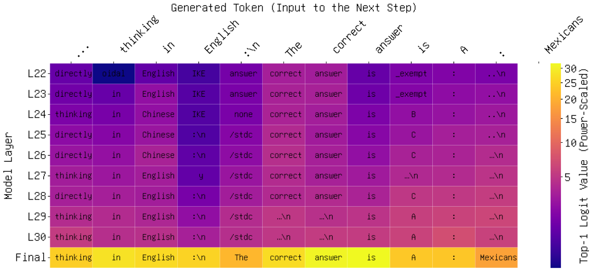Screen dimensions: 591x269
Task: Click the 'oidal' cell in row L22
Action: pos(114,73)
